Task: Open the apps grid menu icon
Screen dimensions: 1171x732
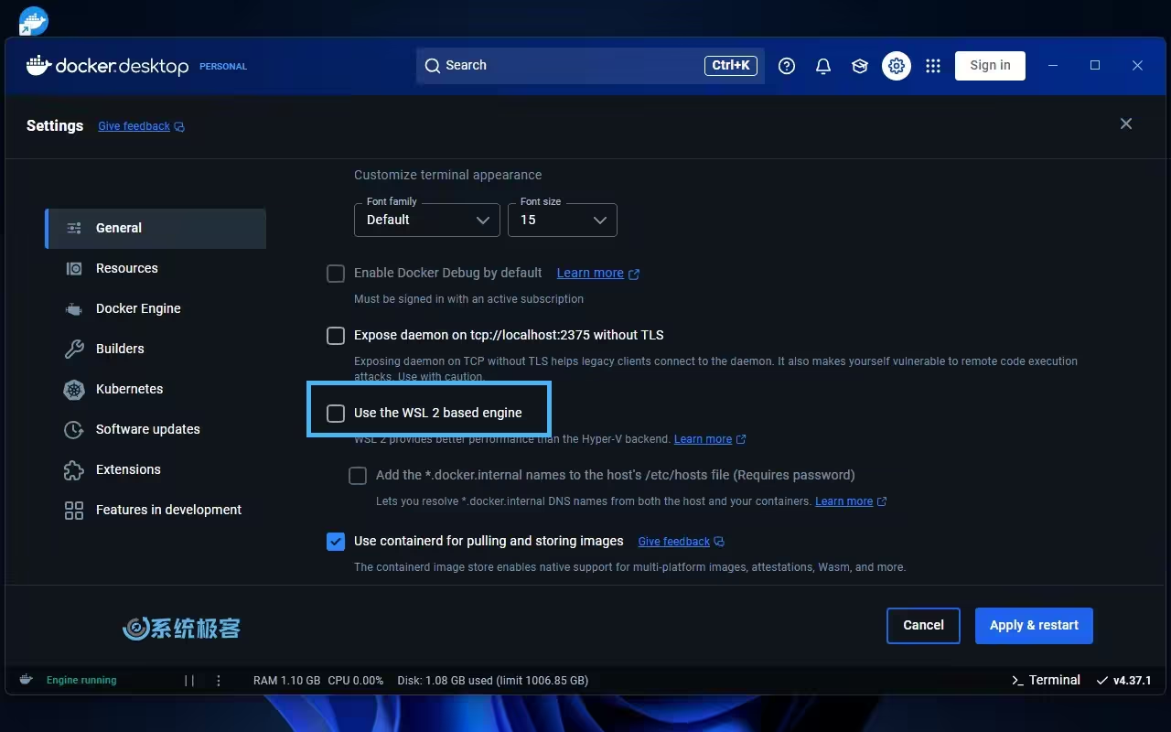Action: click(x=933, y=66)
